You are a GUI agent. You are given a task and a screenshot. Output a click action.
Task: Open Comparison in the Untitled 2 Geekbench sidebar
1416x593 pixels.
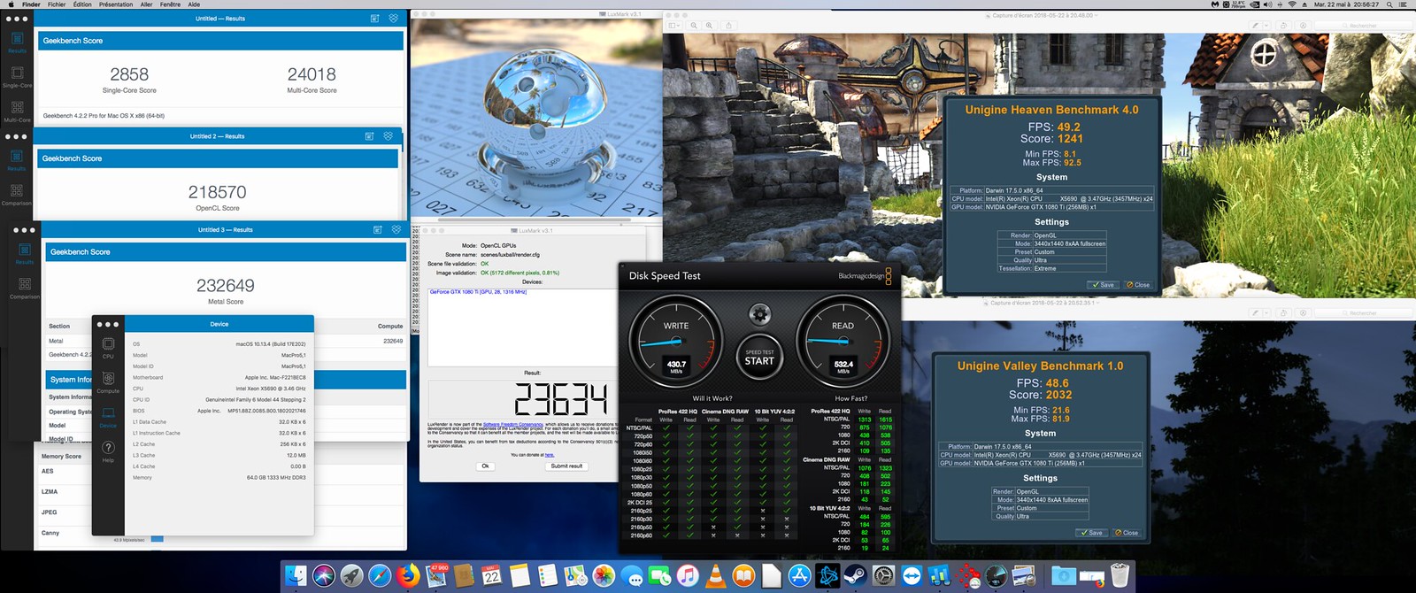click(x=17, y=195)
